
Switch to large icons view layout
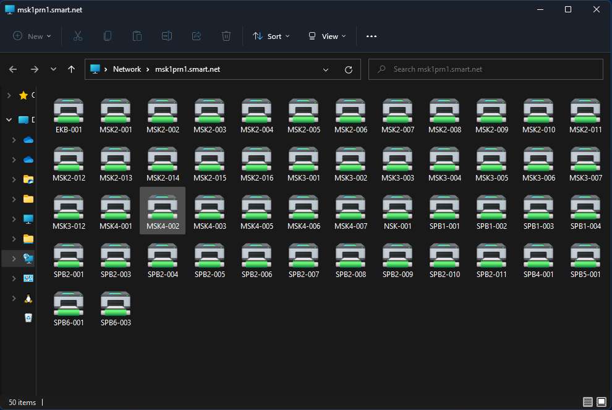601,403
